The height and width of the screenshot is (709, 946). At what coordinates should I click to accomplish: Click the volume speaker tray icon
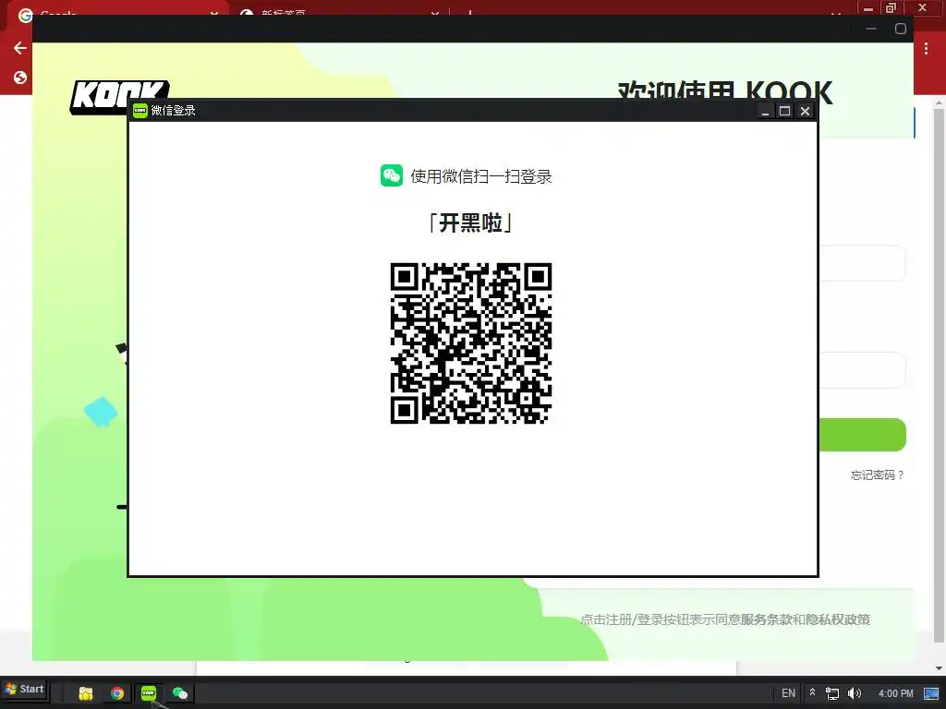click(855, 693)
